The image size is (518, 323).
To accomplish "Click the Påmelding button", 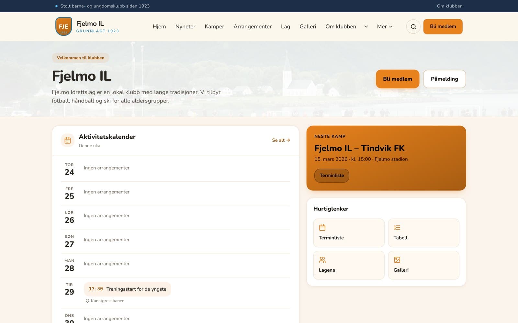I will (444, 79).
